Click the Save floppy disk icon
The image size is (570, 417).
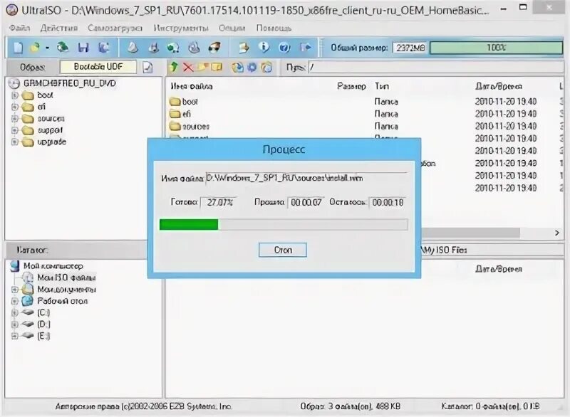click(x=83, y=48)
